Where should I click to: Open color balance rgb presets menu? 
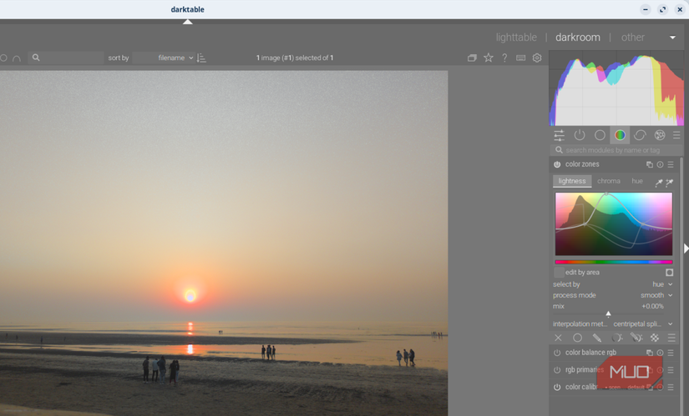(671, 353)
